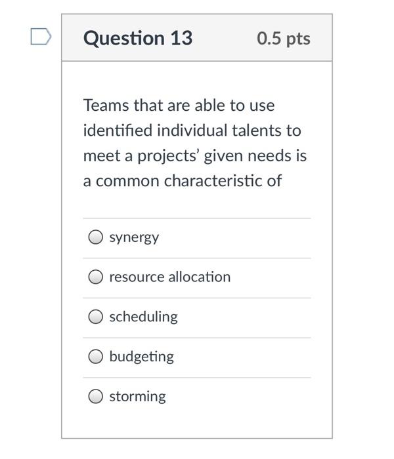Click the 'budgeting' answer label text
Image resolution: width=394 pixels, height=459 pixels.
click(141, 357)
